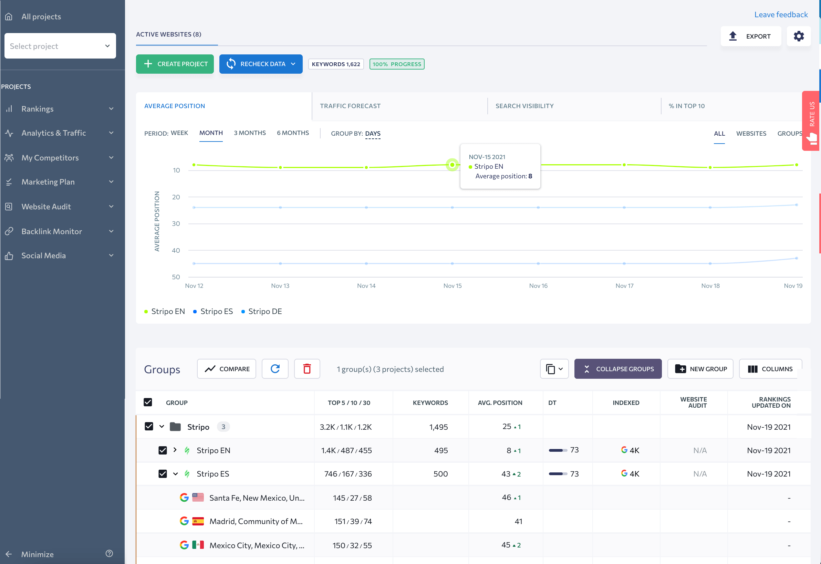Click the Create Project button
The width and height of the screenshot is (821, 564).
click(x=175, y=64)
